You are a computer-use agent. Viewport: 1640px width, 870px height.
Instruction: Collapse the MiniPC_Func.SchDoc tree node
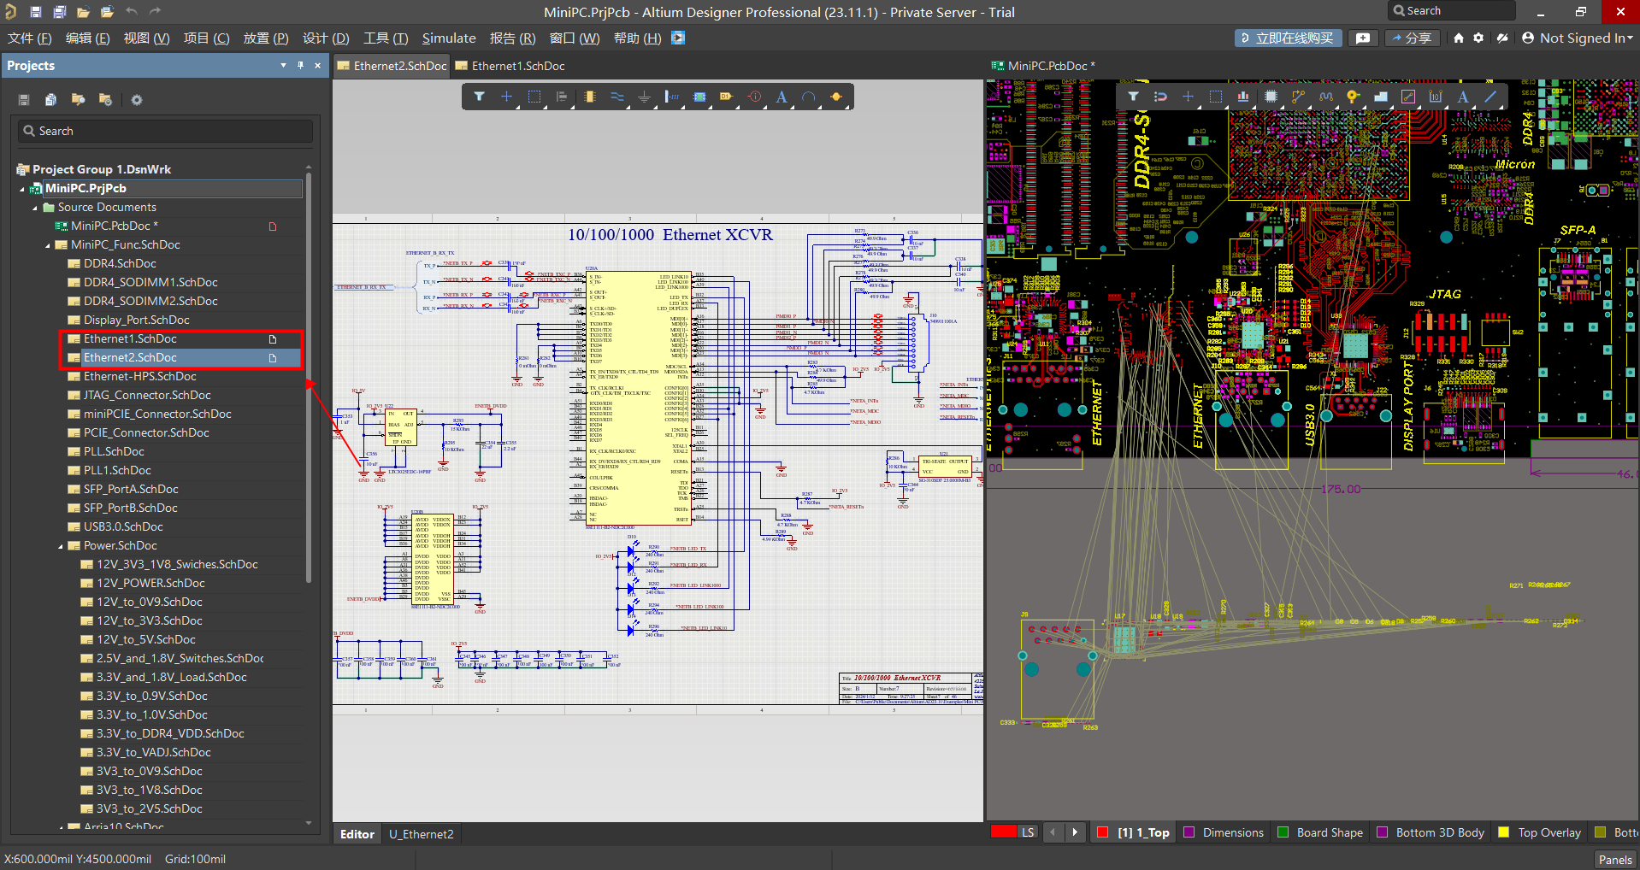48,245
